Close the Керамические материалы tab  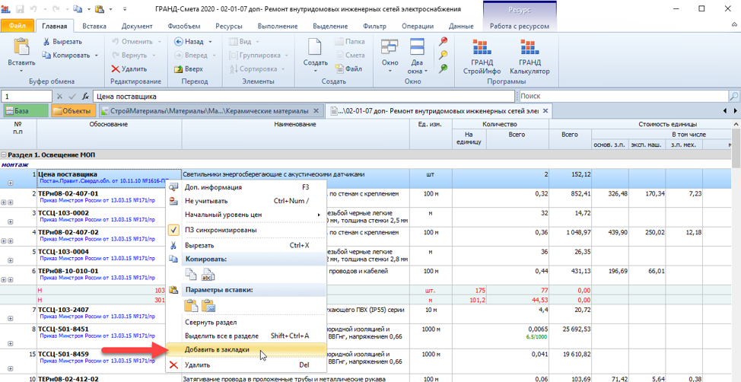(x=316, y=111)
